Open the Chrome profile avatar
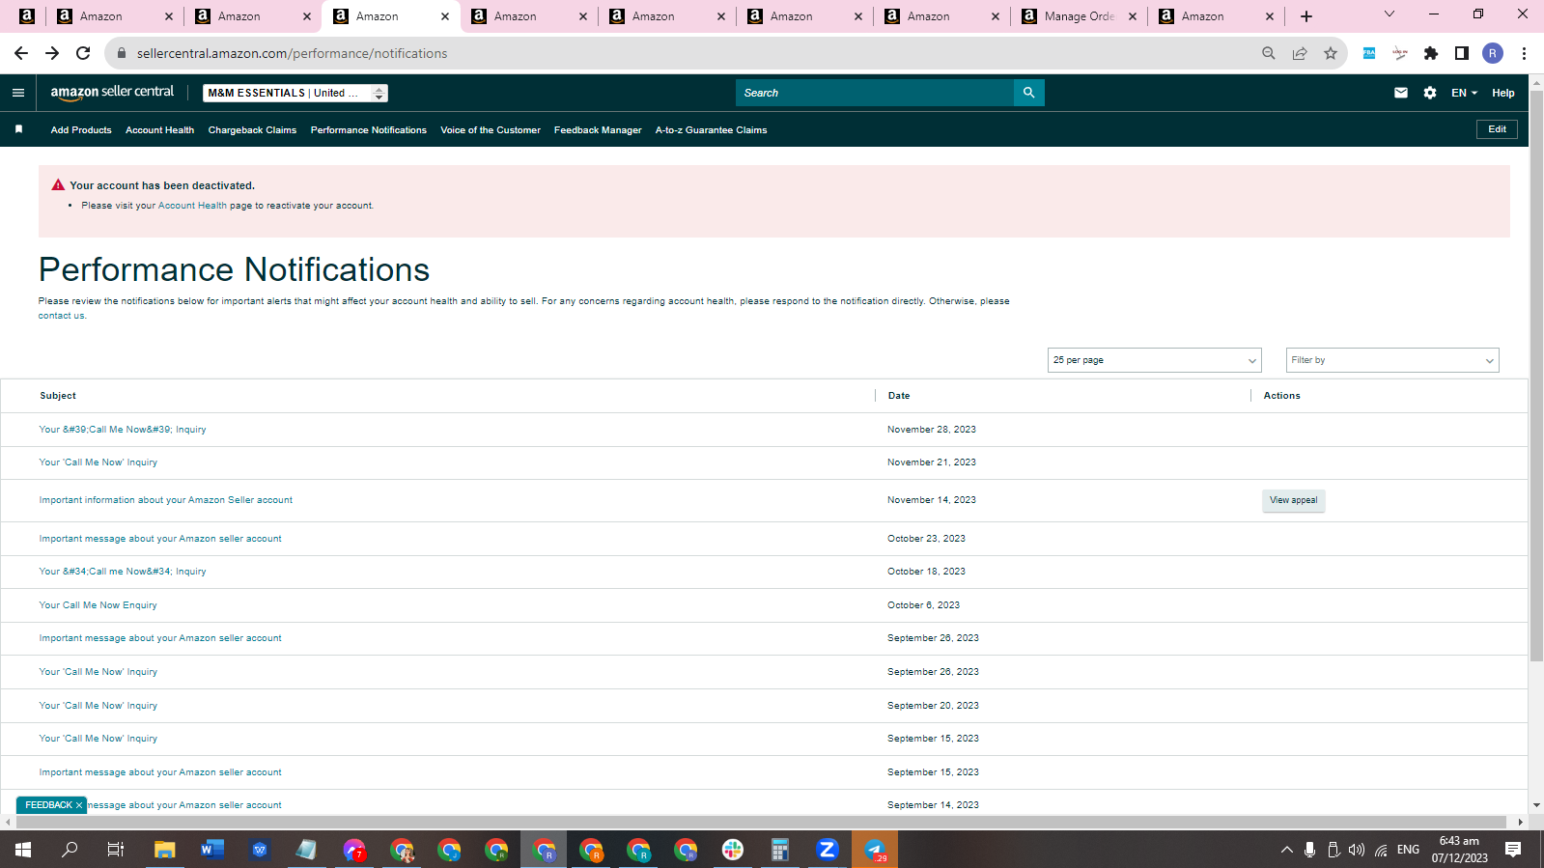 1493,53
